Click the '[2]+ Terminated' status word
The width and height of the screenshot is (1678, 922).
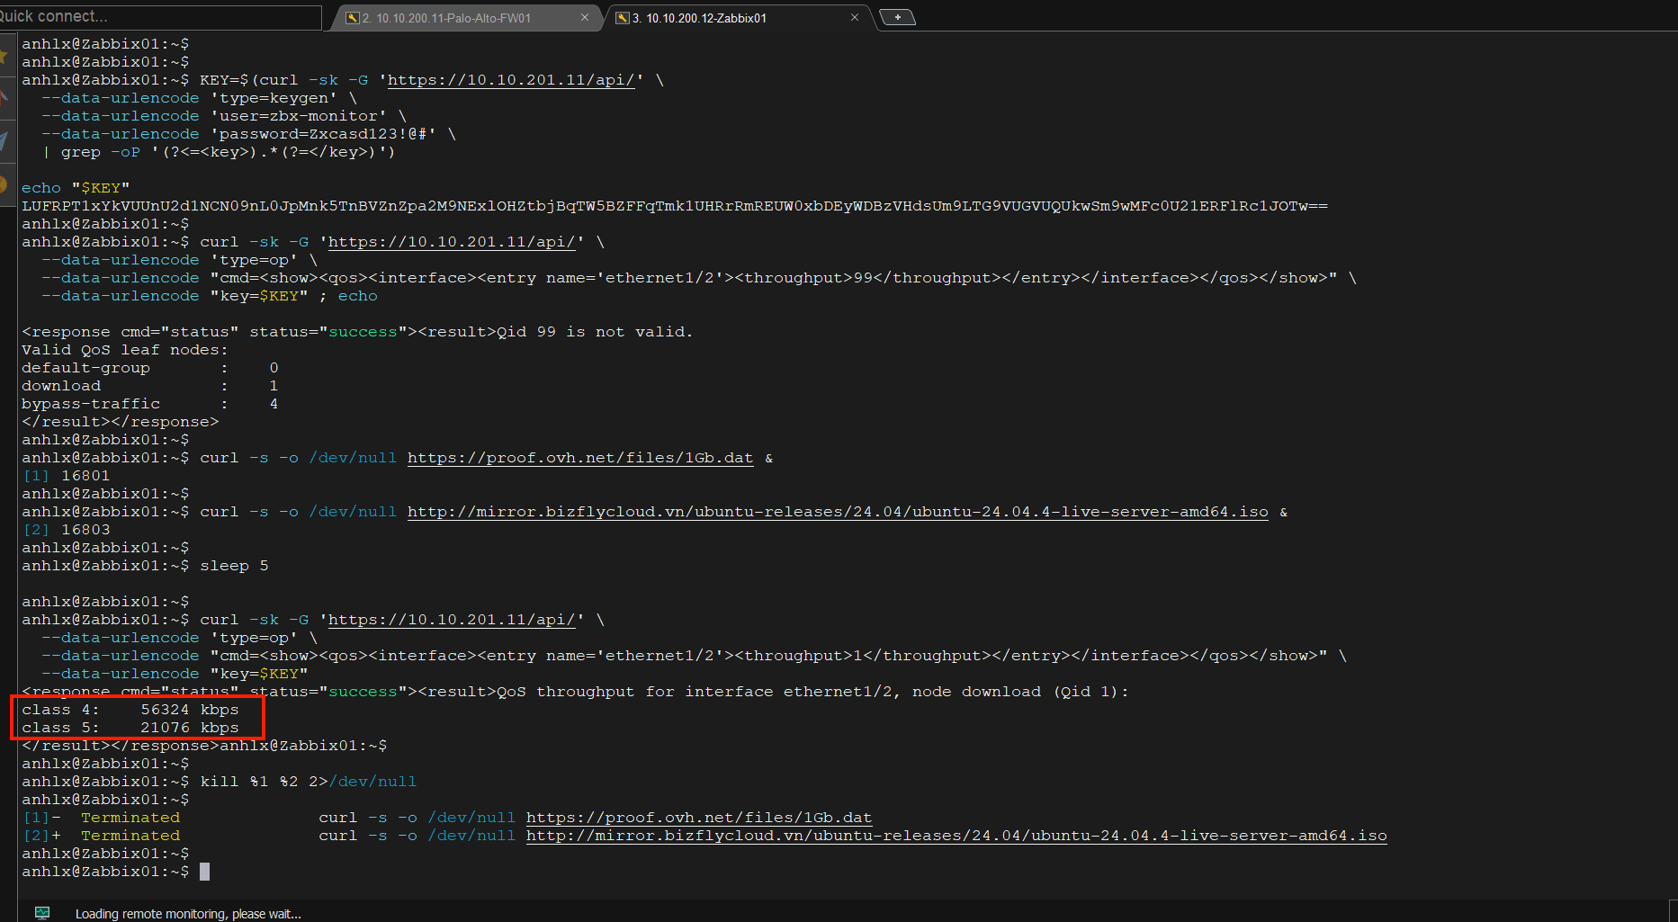click(130, 836)
